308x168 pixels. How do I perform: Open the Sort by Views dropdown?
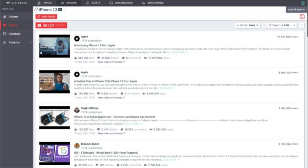tap(248, 25)
